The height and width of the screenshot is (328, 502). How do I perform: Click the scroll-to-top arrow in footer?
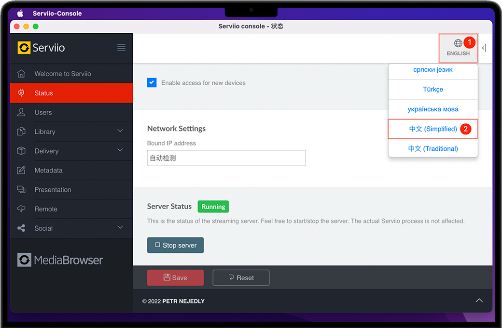point(479,301)
